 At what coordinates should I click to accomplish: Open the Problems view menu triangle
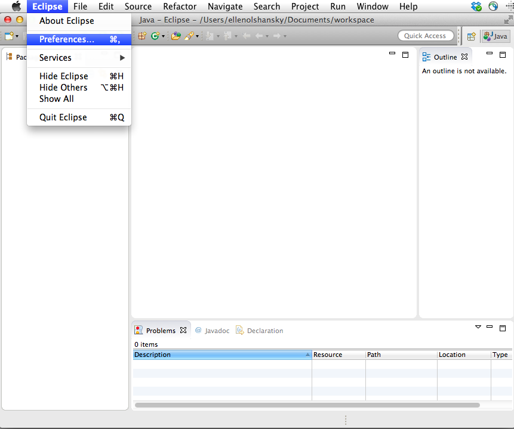(478, 327)
